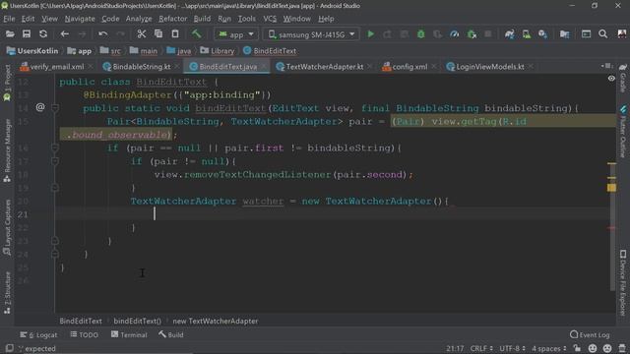The height and width of the screenshot is (354, 630).
Task: Collapse inner if fold at line 17
Action: click(55, 161)
